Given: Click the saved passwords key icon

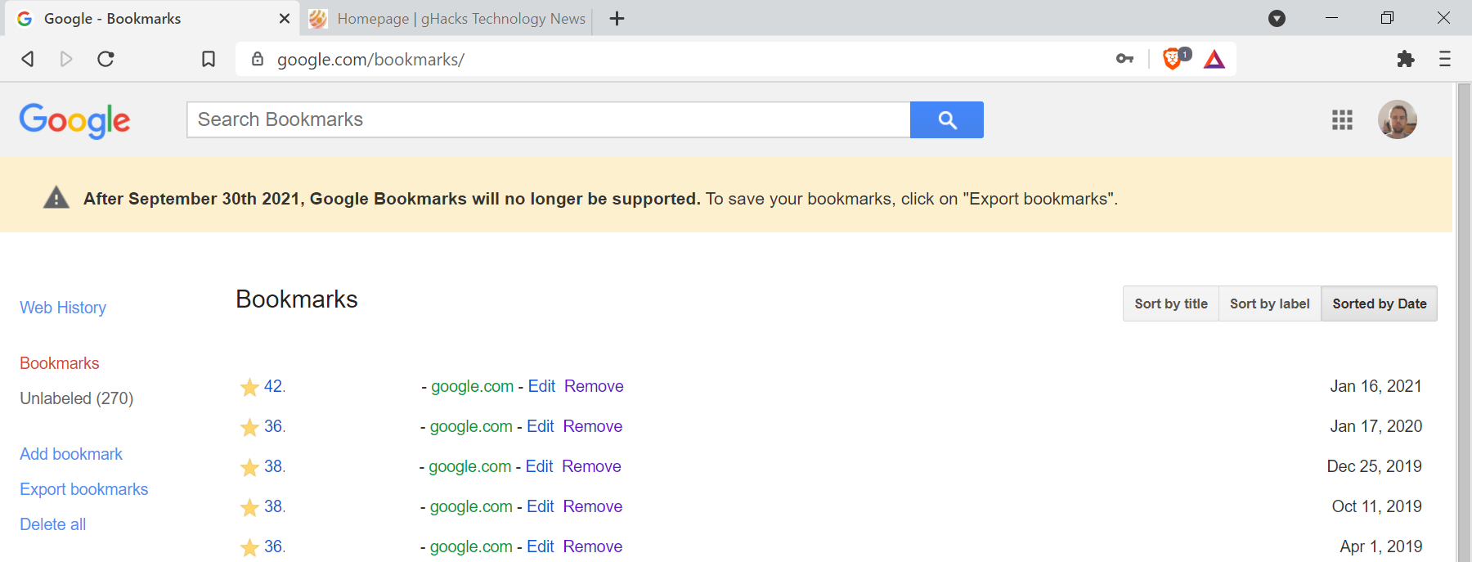Looking at the screenshot, I should click(x=1124, y=59).
